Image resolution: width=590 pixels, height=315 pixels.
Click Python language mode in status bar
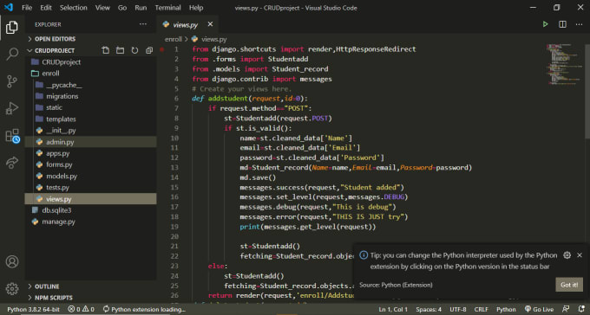[506, 309]
